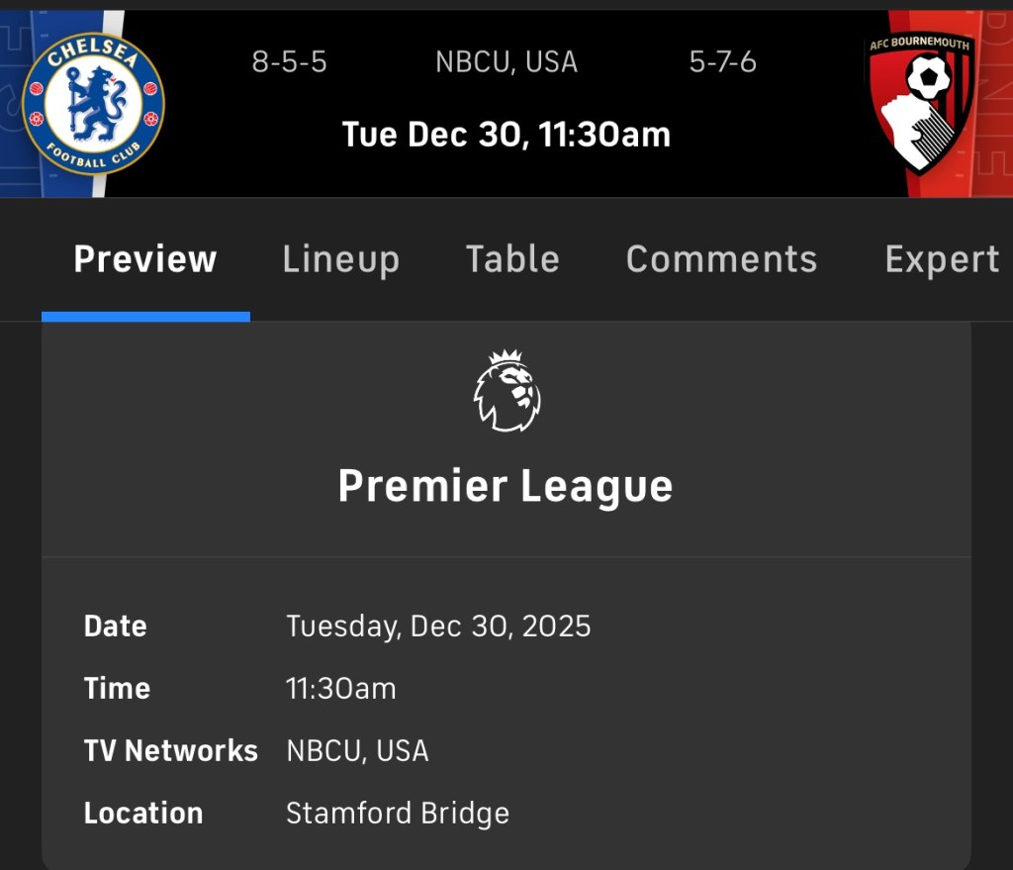The image size is (1013, 870).
Task: Open the Table tab
Action: (x=512, y=259)
